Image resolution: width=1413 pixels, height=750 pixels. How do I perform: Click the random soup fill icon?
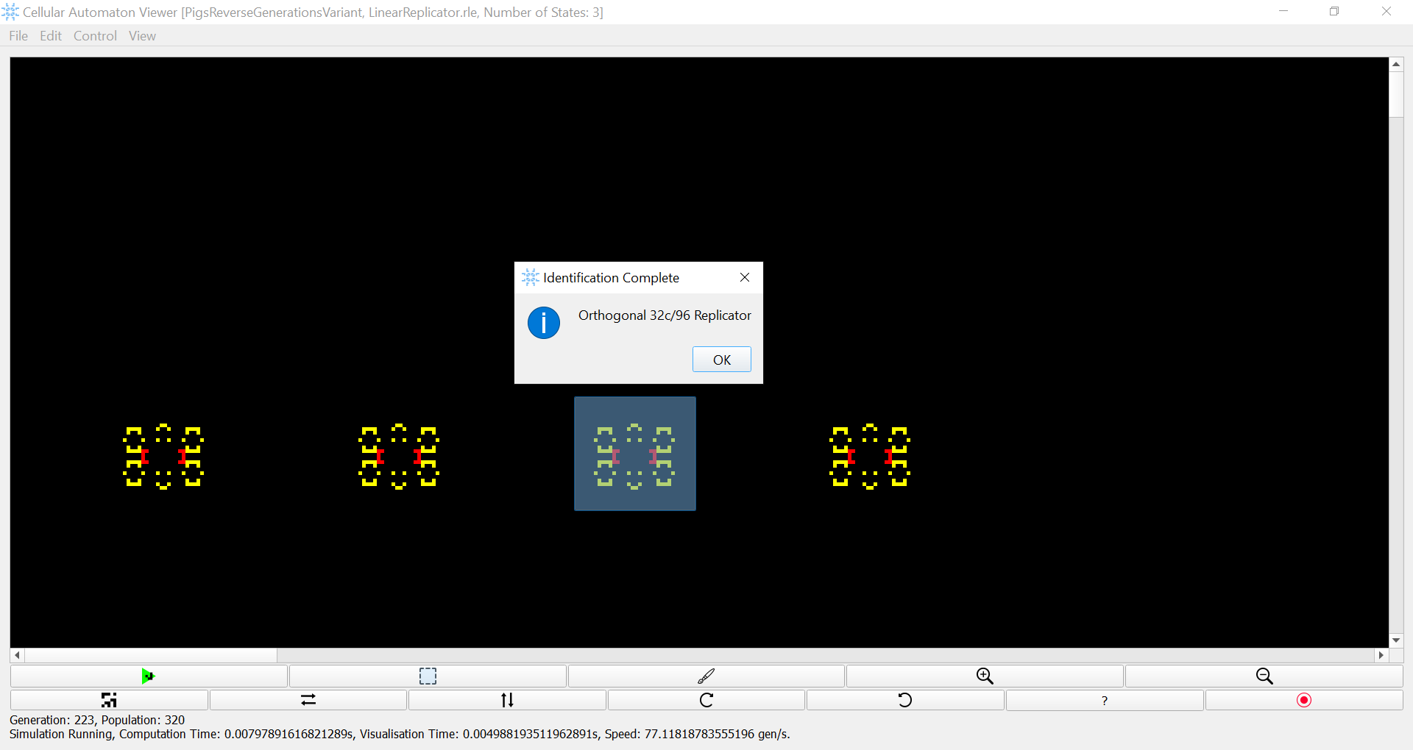pos(109,700)
